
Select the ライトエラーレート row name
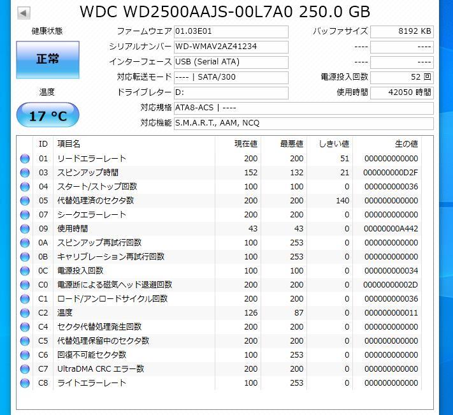pyautogui.click(x=92, y=383)
